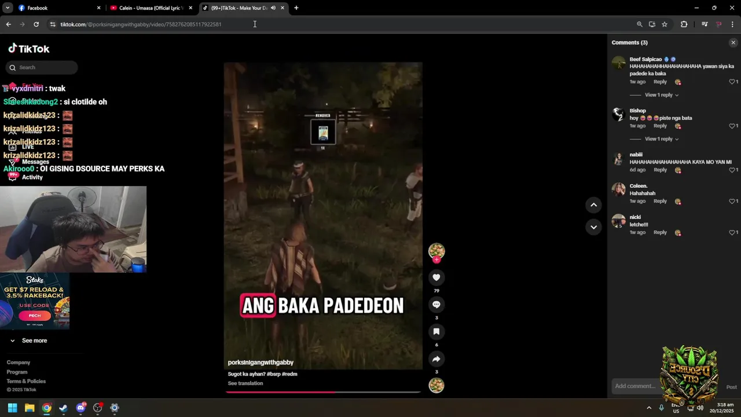Like Coleen's comment heart
Screen dimensions: 741x417
[x=732, y=201]
